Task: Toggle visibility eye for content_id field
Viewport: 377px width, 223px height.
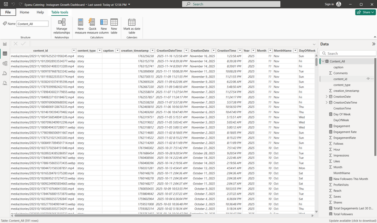Action: coord(368,79)
